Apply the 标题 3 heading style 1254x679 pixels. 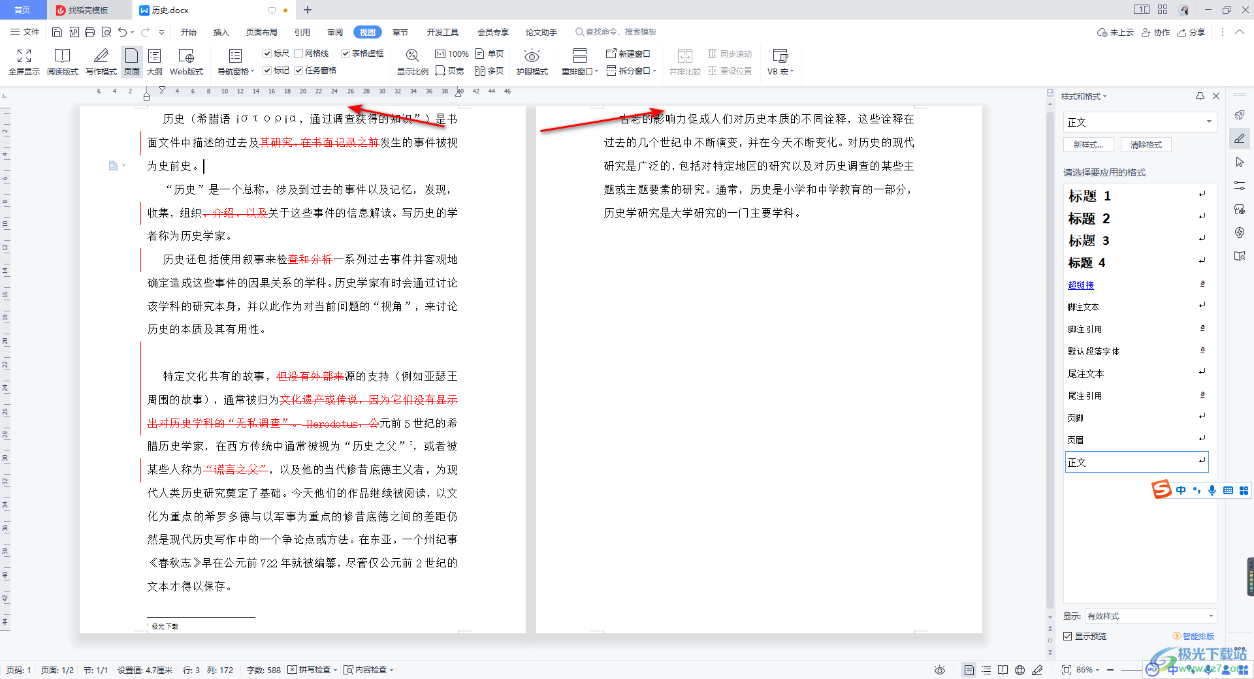click(x=1137, y=240)
